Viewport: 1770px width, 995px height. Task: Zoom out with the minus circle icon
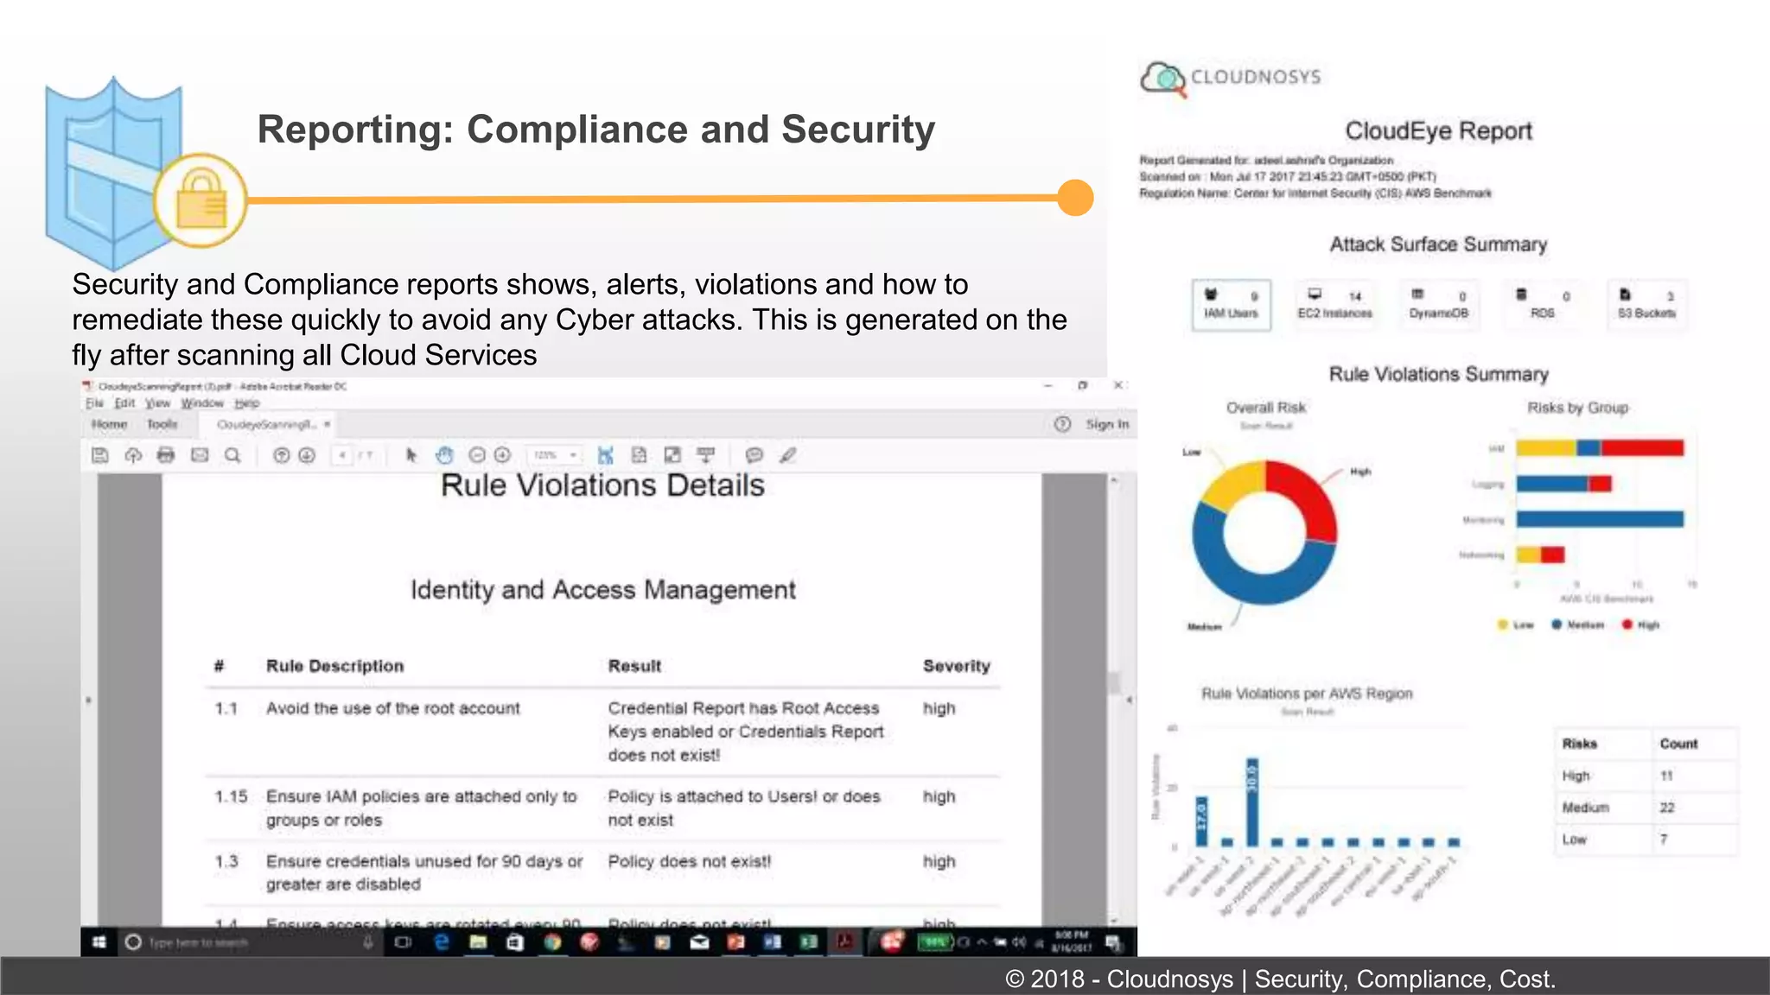click(x=477, y=455)
